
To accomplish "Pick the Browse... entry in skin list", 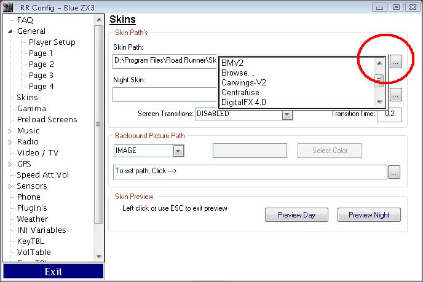I will pos(237,72).
